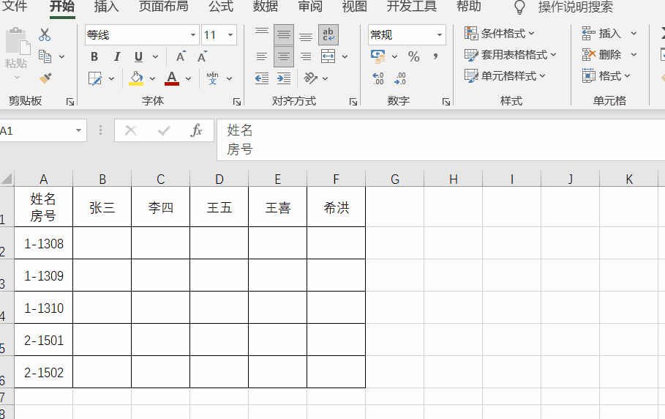Toggle Italic formatting
This screenshot has width=665, height=419.
116,57
